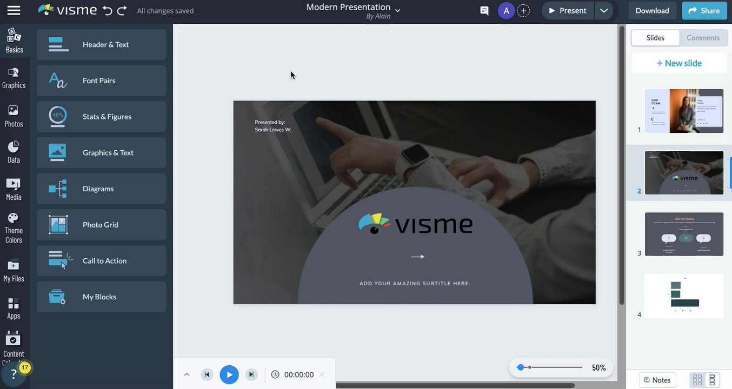Image resolution: width=732 pixels, height=389 pixels.
Task: Expand the presentation title dropdown arrow
Action: point(398,10)
